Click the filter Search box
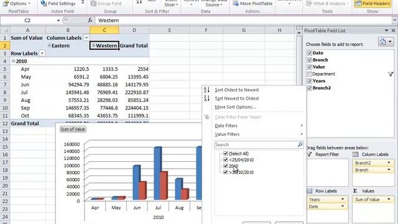 coord(256,145)
